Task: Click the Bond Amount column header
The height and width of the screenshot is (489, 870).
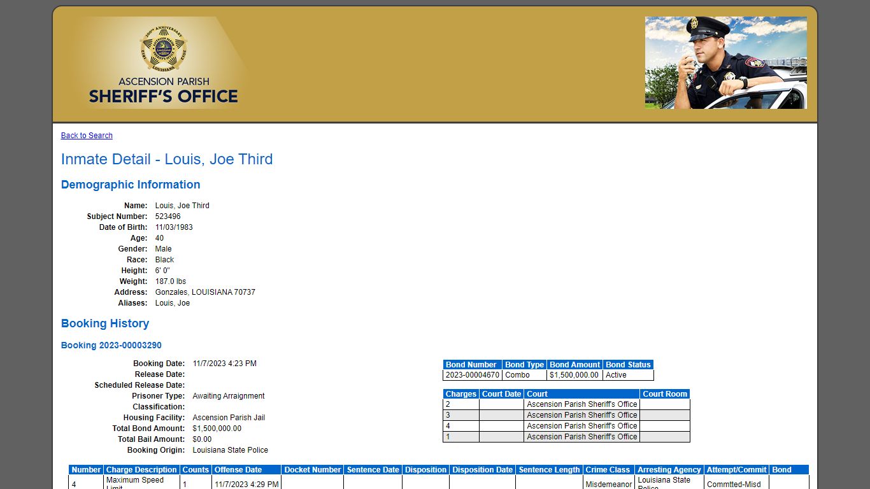Action: [x=574, y=365]
